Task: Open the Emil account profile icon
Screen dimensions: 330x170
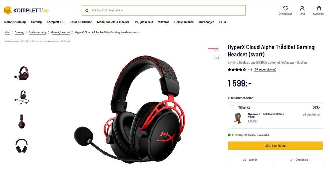Action: (302, 8)
